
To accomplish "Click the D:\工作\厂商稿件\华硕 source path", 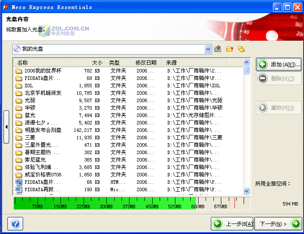I will tap(195, 108).
